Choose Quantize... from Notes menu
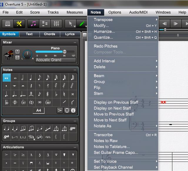This screenshot has height=171, width=188. point(123,37)
